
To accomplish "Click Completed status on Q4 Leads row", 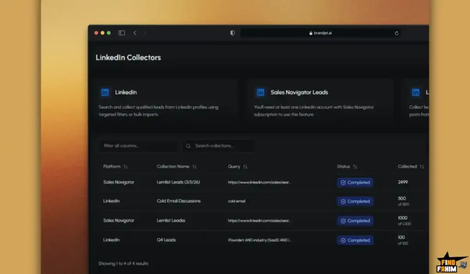I will coord(355,240).
